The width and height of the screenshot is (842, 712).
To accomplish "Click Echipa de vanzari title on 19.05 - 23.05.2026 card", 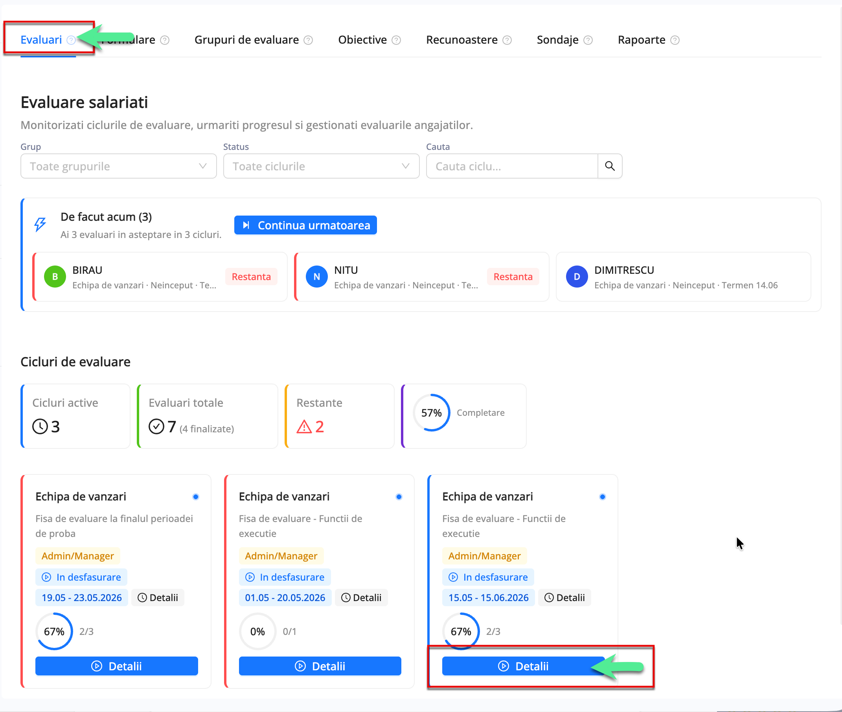I will [81, 496].
